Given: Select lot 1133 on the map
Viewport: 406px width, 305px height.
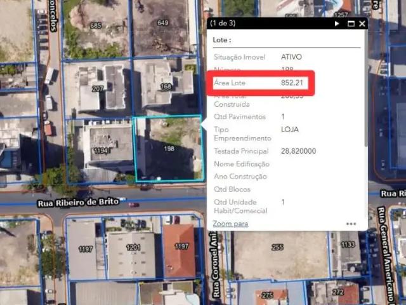Looking at the screenshot, I should point(348,244).
